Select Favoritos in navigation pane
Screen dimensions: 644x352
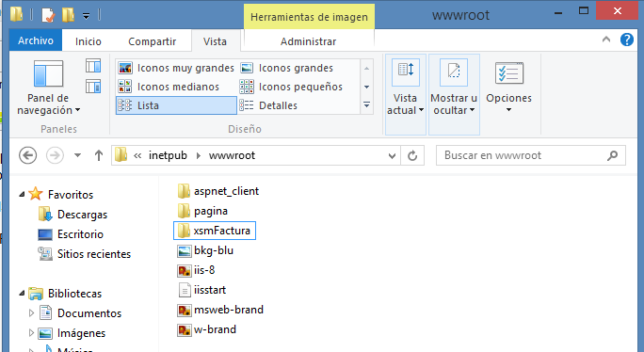(71, 195)
